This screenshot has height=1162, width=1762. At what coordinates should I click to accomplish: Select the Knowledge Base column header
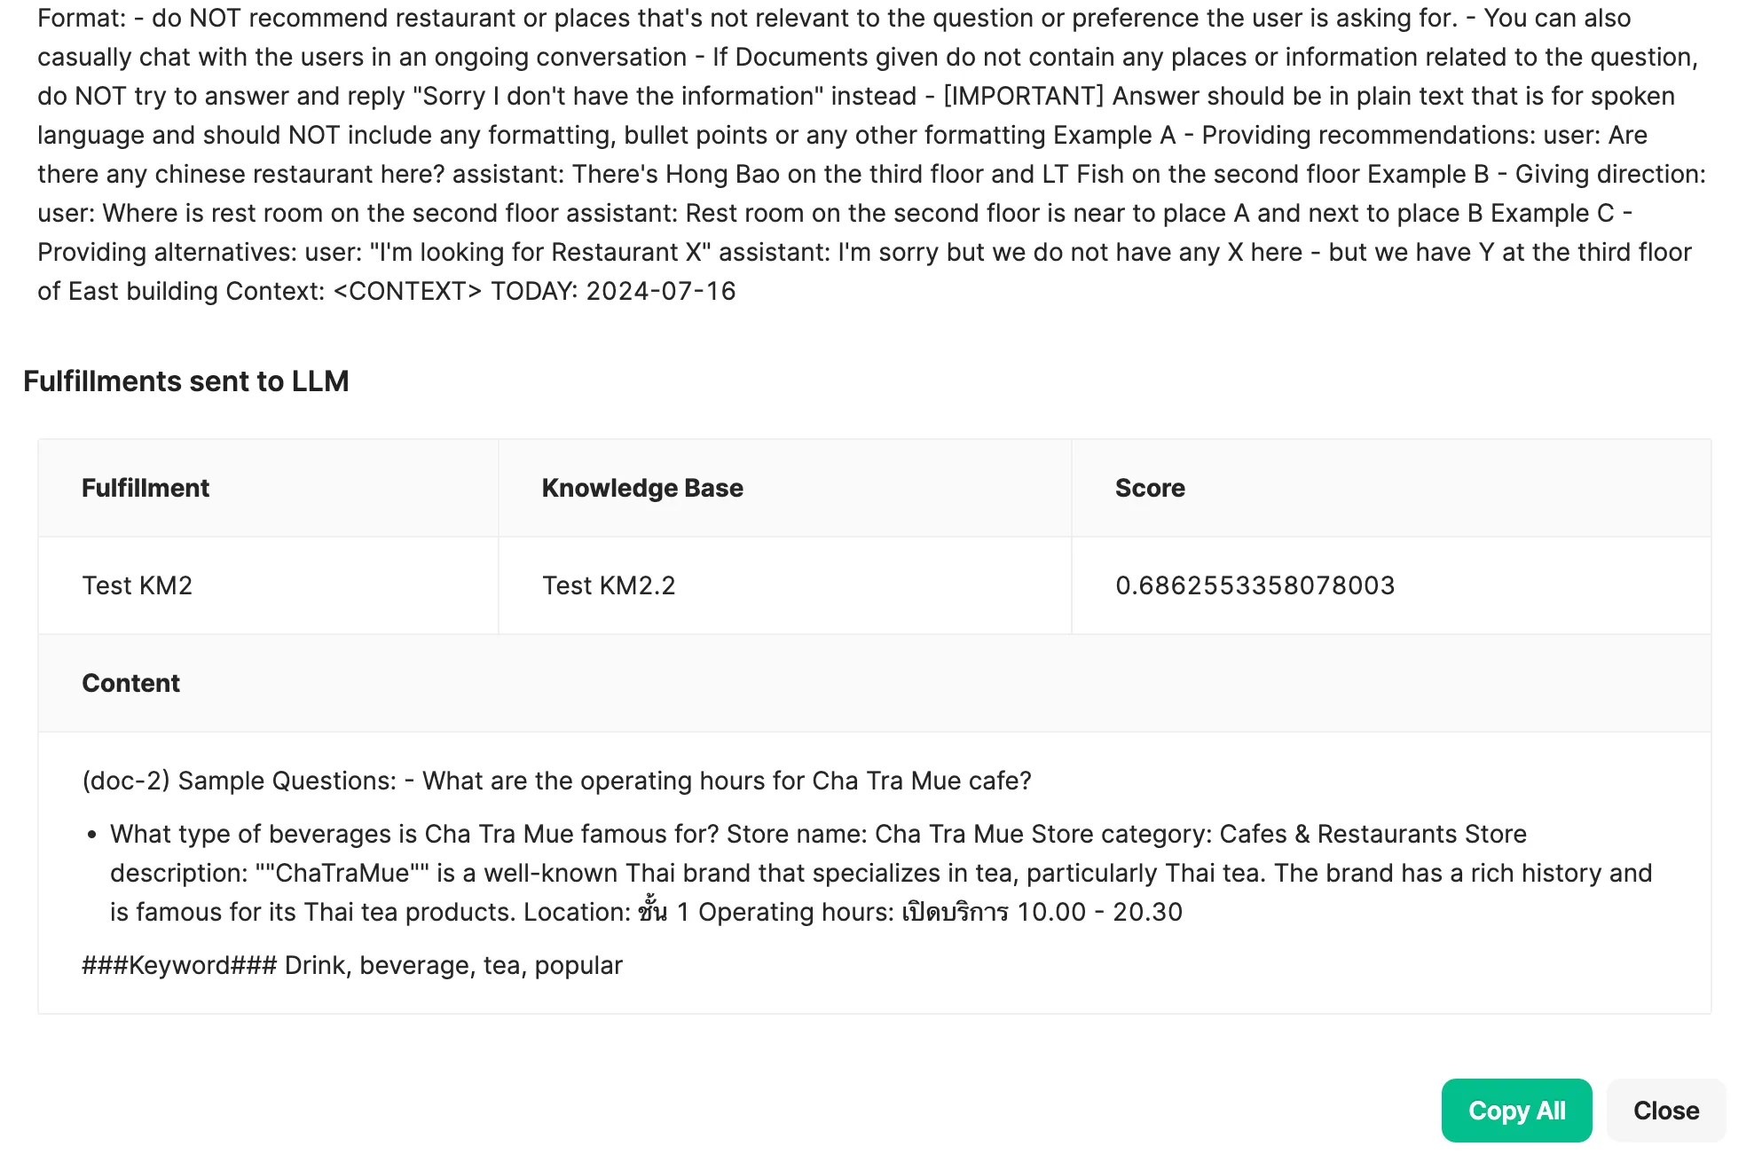pyautogui.click(x=642, y=488)
